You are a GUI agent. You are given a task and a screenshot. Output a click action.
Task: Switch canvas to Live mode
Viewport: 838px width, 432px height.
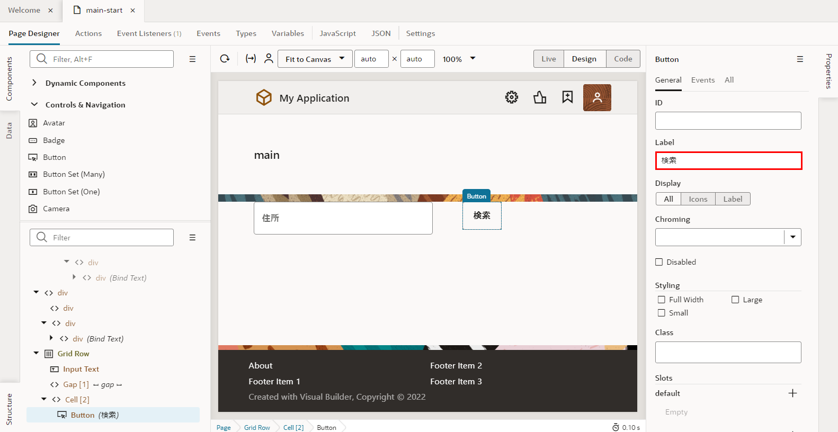pos(548,59)
